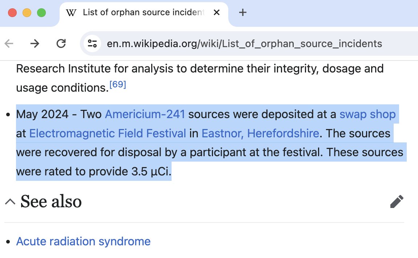Open the Americium-241 link
The height and width of the screenshot is (258, 418).
coord(145,114)
